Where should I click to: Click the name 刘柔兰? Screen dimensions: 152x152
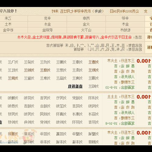pos(78,70)
